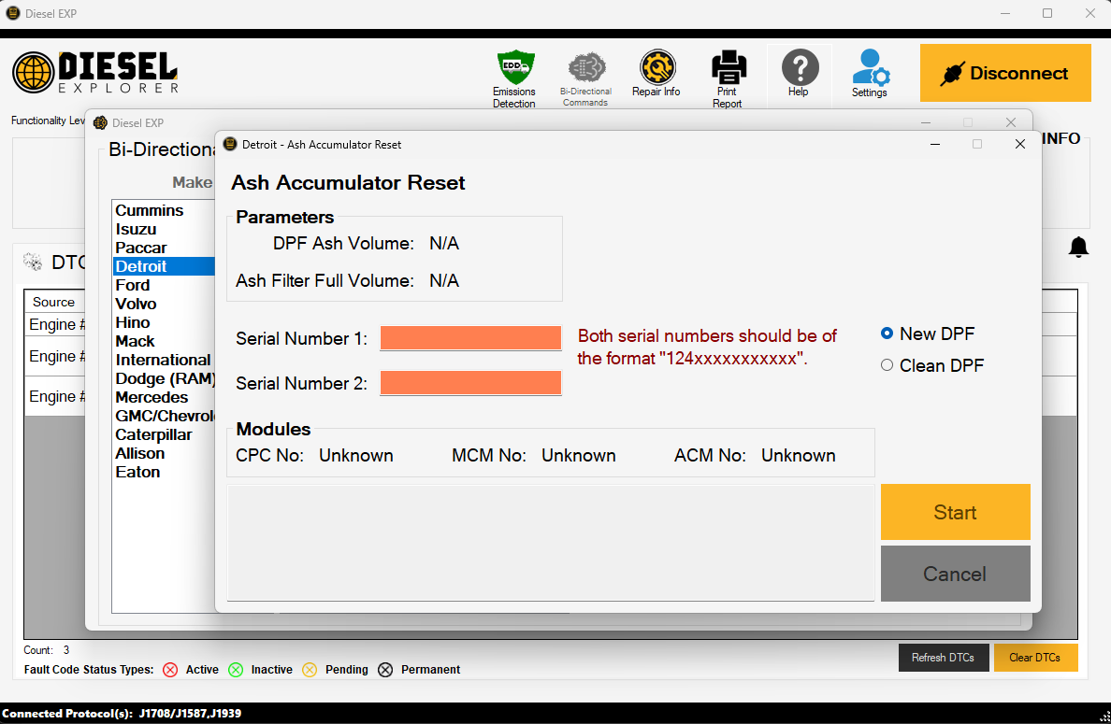
Task: Open Settings user gear icon
Action: pyautogui.click(x=871, y=68)
